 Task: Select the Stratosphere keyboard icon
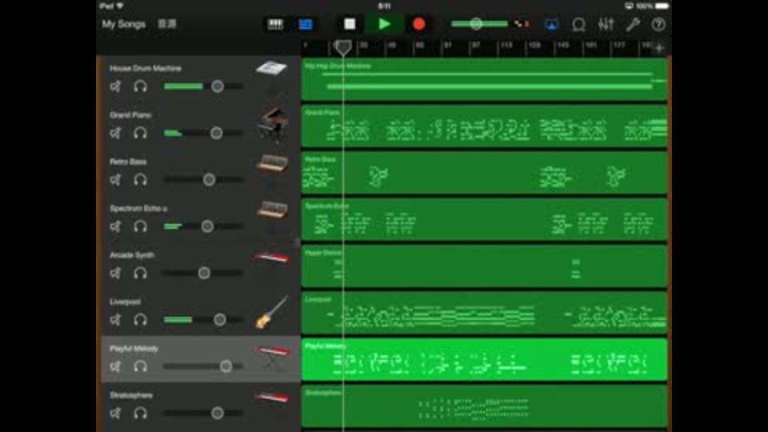coord(272,398)
